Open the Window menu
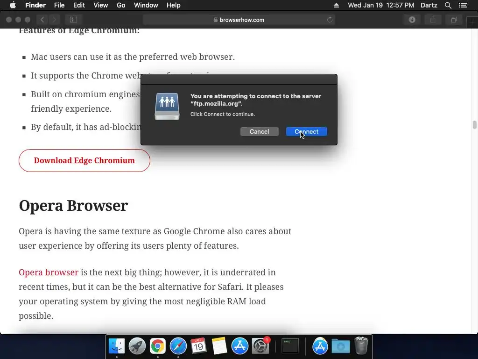Image resolution: width=478 pixels, height=359 pixels. tap(146, 5)
